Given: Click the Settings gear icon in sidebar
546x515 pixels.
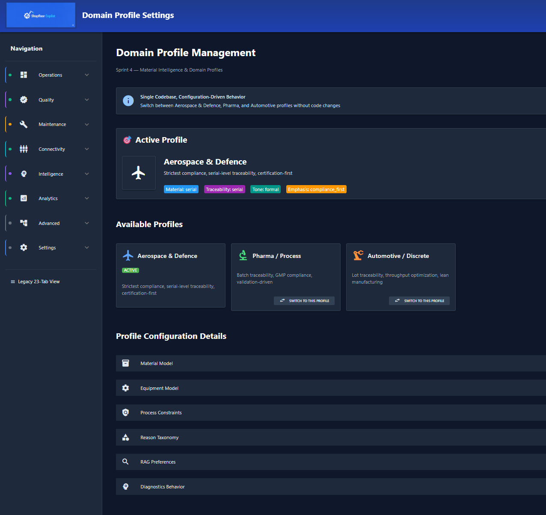Looking at the screenshot, I should (x=24, y=248).
